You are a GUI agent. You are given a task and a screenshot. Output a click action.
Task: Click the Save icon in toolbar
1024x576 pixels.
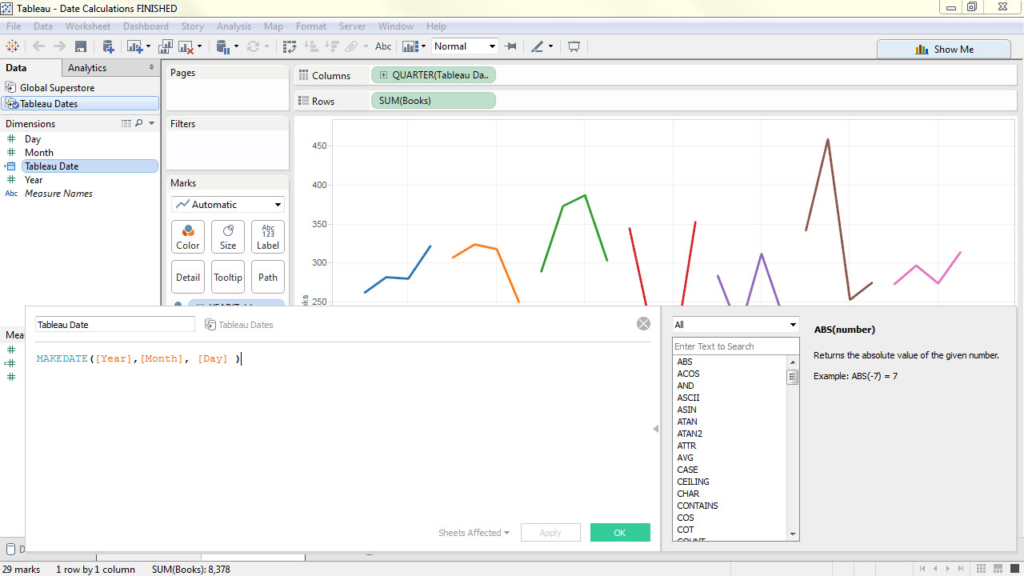tap(81, 46)
